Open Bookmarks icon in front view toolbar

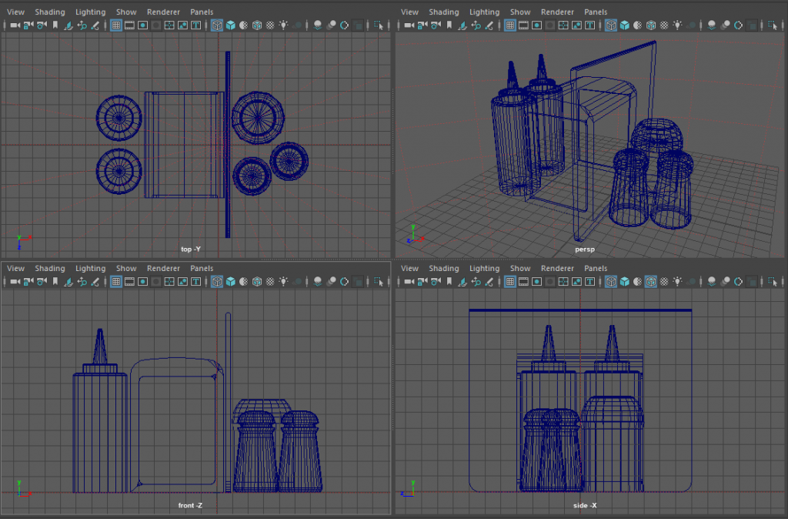click(x=55, y=282)
